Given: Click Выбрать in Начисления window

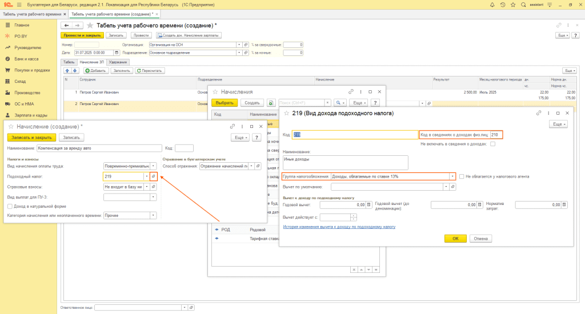Looking at the screenshot, I should click(x=225, y=103).
